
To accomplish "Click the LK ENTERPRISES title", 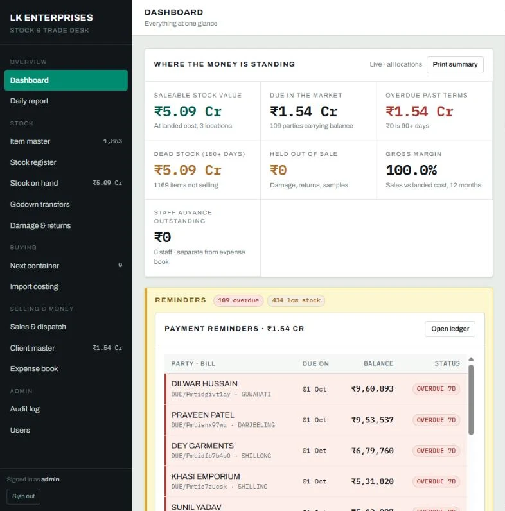I will click(x=51, y=17).
